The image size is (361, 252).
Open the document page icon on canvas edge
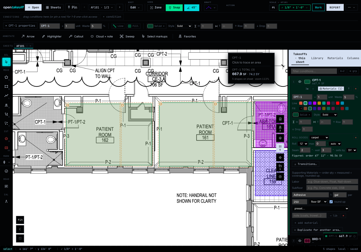(280, 119)
